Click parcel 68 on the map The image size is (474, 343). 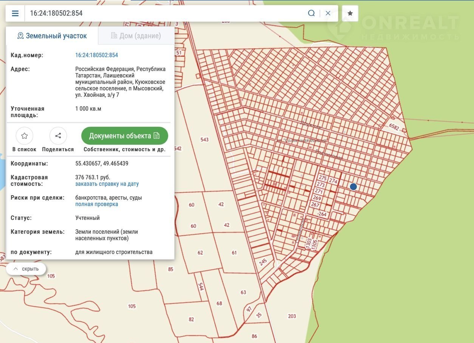[x=219, y=303]
